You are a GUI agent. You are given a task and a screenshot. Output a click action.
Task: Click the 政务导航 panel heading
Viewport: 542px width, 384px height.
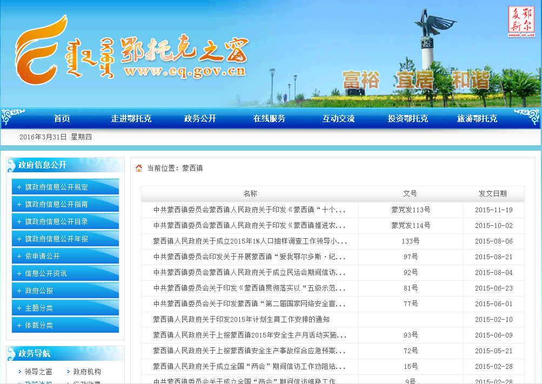(34, 353)
